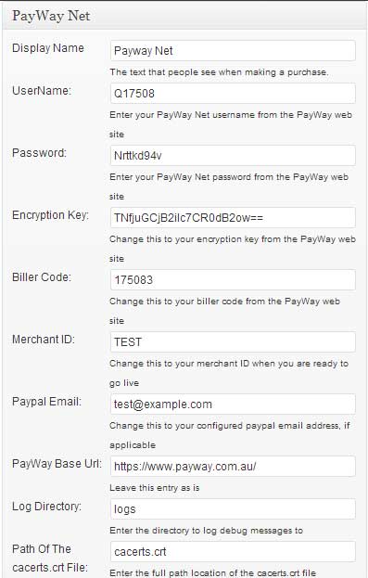Click the PayWay Base Url field
This screenshot has width=368, height=578.
pyautogui.click(x=233, y=467)
